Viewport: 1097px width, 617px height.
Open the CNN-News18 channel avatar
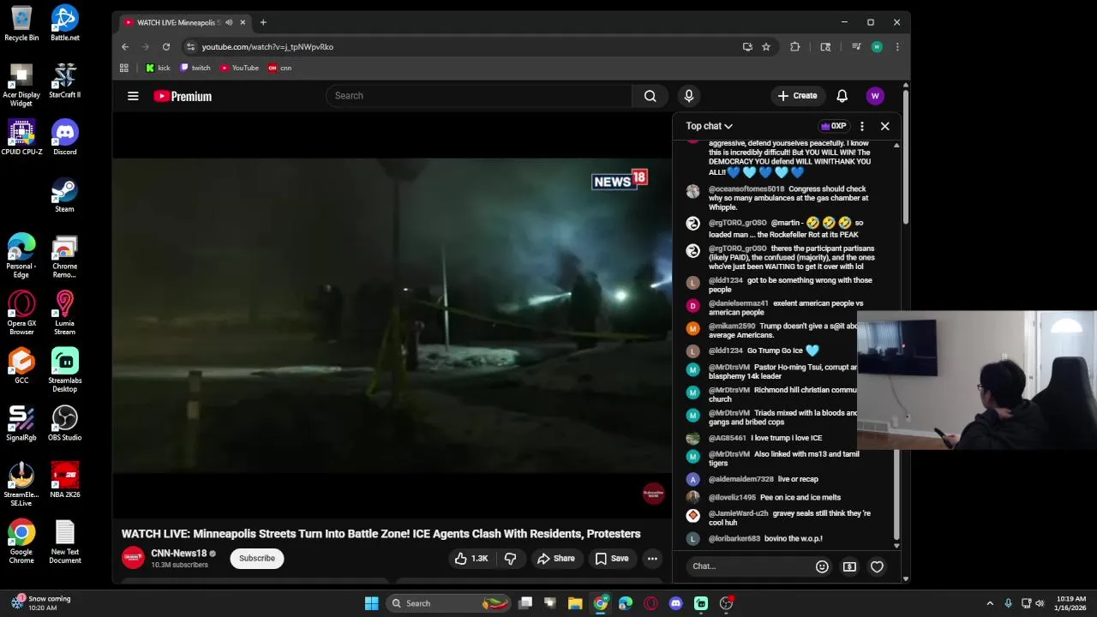133,559
